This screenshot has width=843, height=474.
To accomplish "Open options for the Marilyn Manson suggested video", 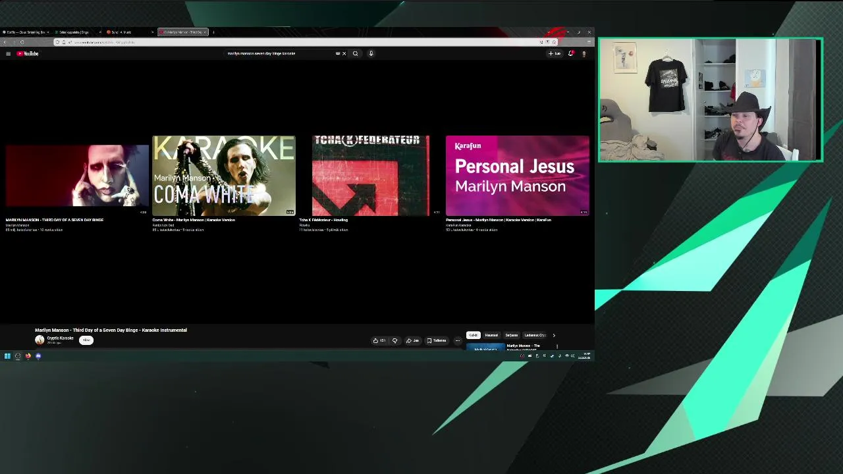I will coord(557,346).
